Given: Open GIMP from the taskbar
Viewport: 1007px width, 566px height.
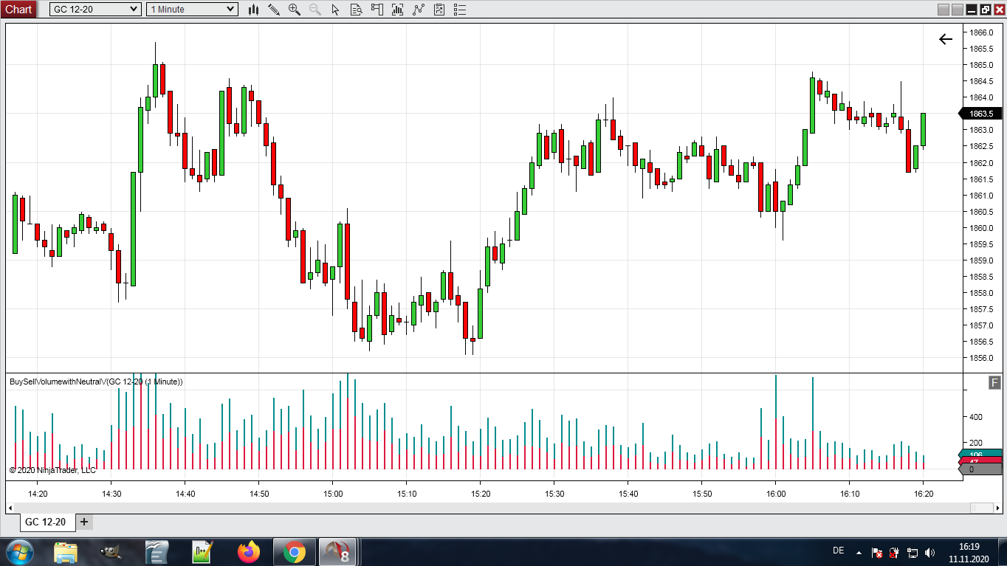Looking at the screenshot, I should tap(111, 552).
